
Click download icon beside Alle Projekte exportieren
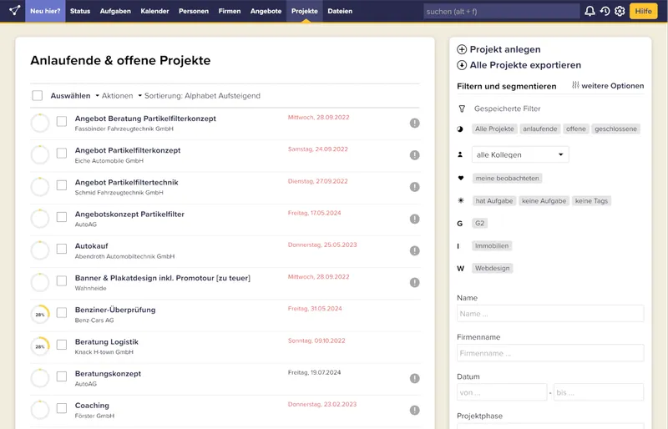pos(462,65)
